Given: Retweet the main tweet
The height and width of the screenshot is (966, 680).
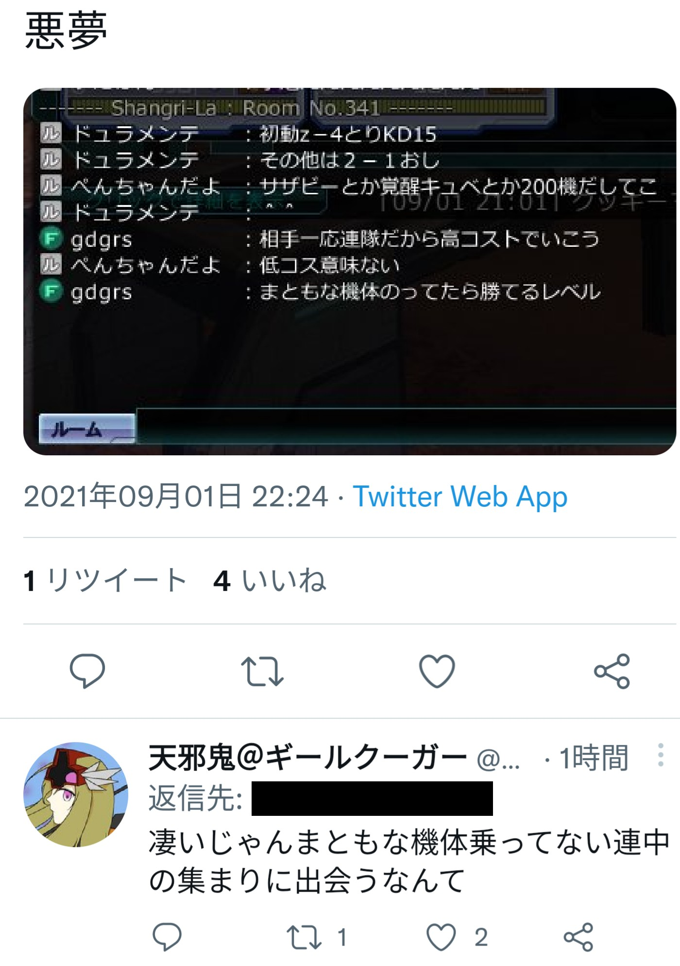Looking at the screenshot, I should pos(262,671).
